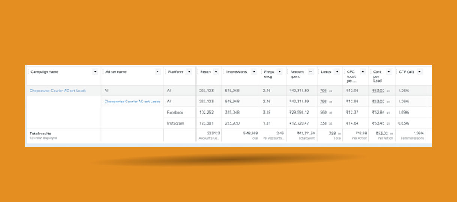457x202 pixels.
Task: Open the Cost per Lead column dropdown
Action: pos(389,72)
